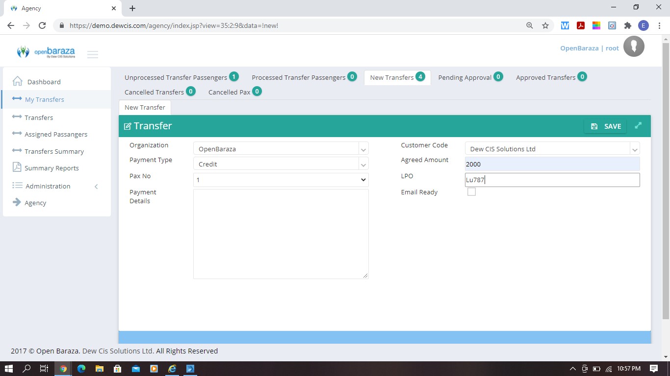Screen dimensions: 670x376
Task: Open the browser extensions puzzle icon
Action: pyautogui.click(x=627, y=25)
